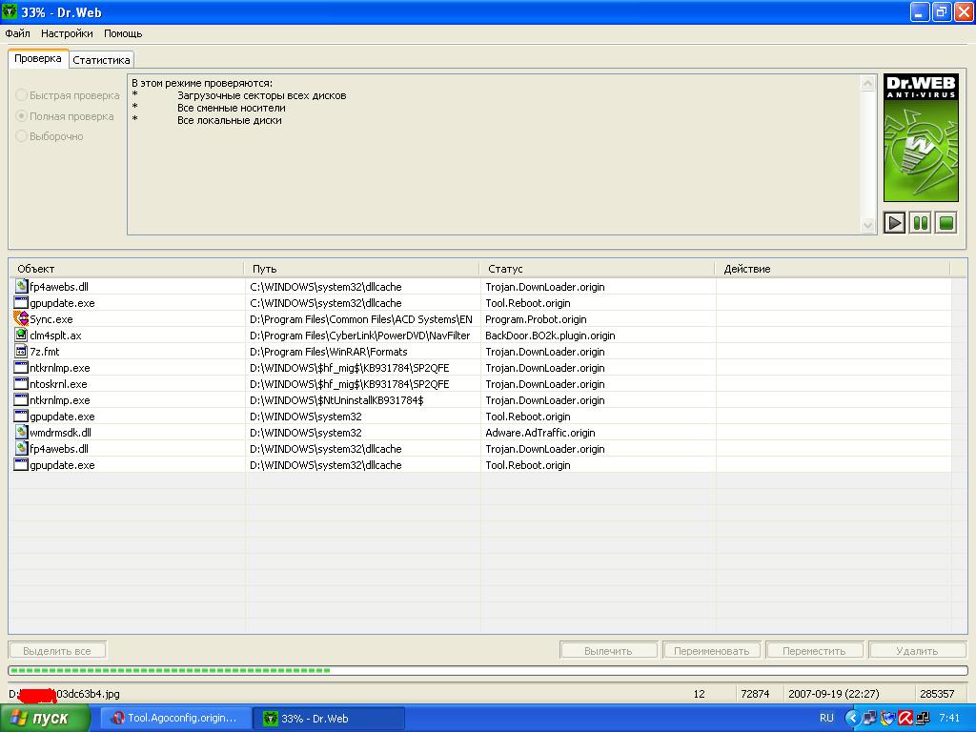Viewport: 976px width, 732px height.
Task: Click the Загрузочные секторы всех дисков line
Action: [261, 96]
